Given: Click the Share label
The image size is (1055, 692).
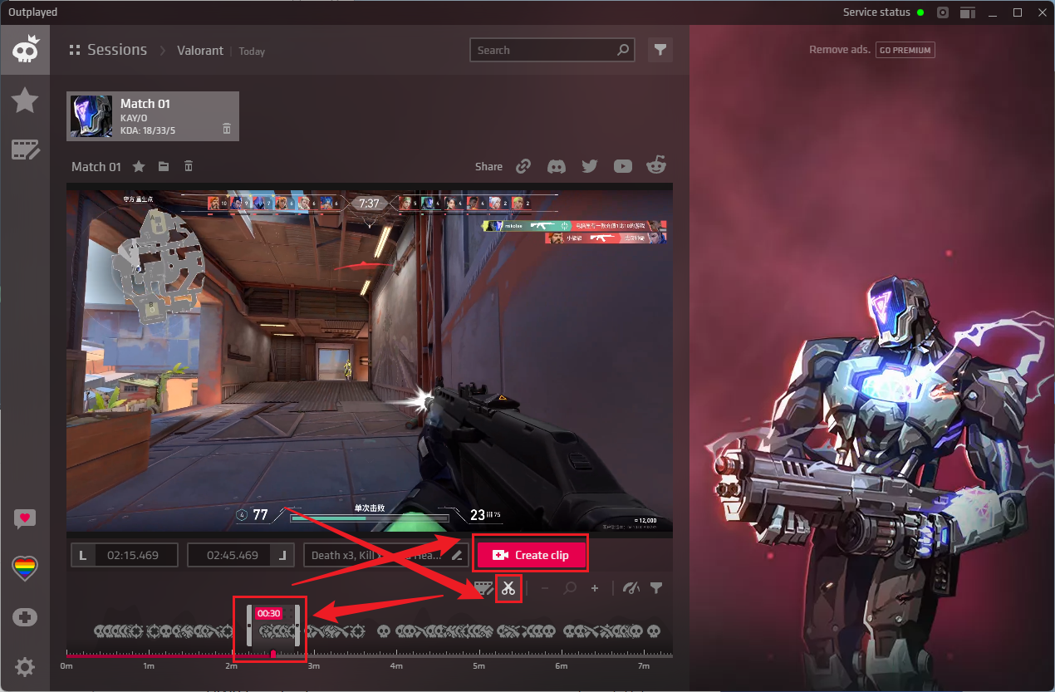Looking at the screenshot, I should [x=488, y=166].
